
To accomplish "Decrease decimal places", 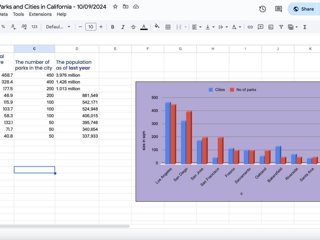I will click(13, 27).
